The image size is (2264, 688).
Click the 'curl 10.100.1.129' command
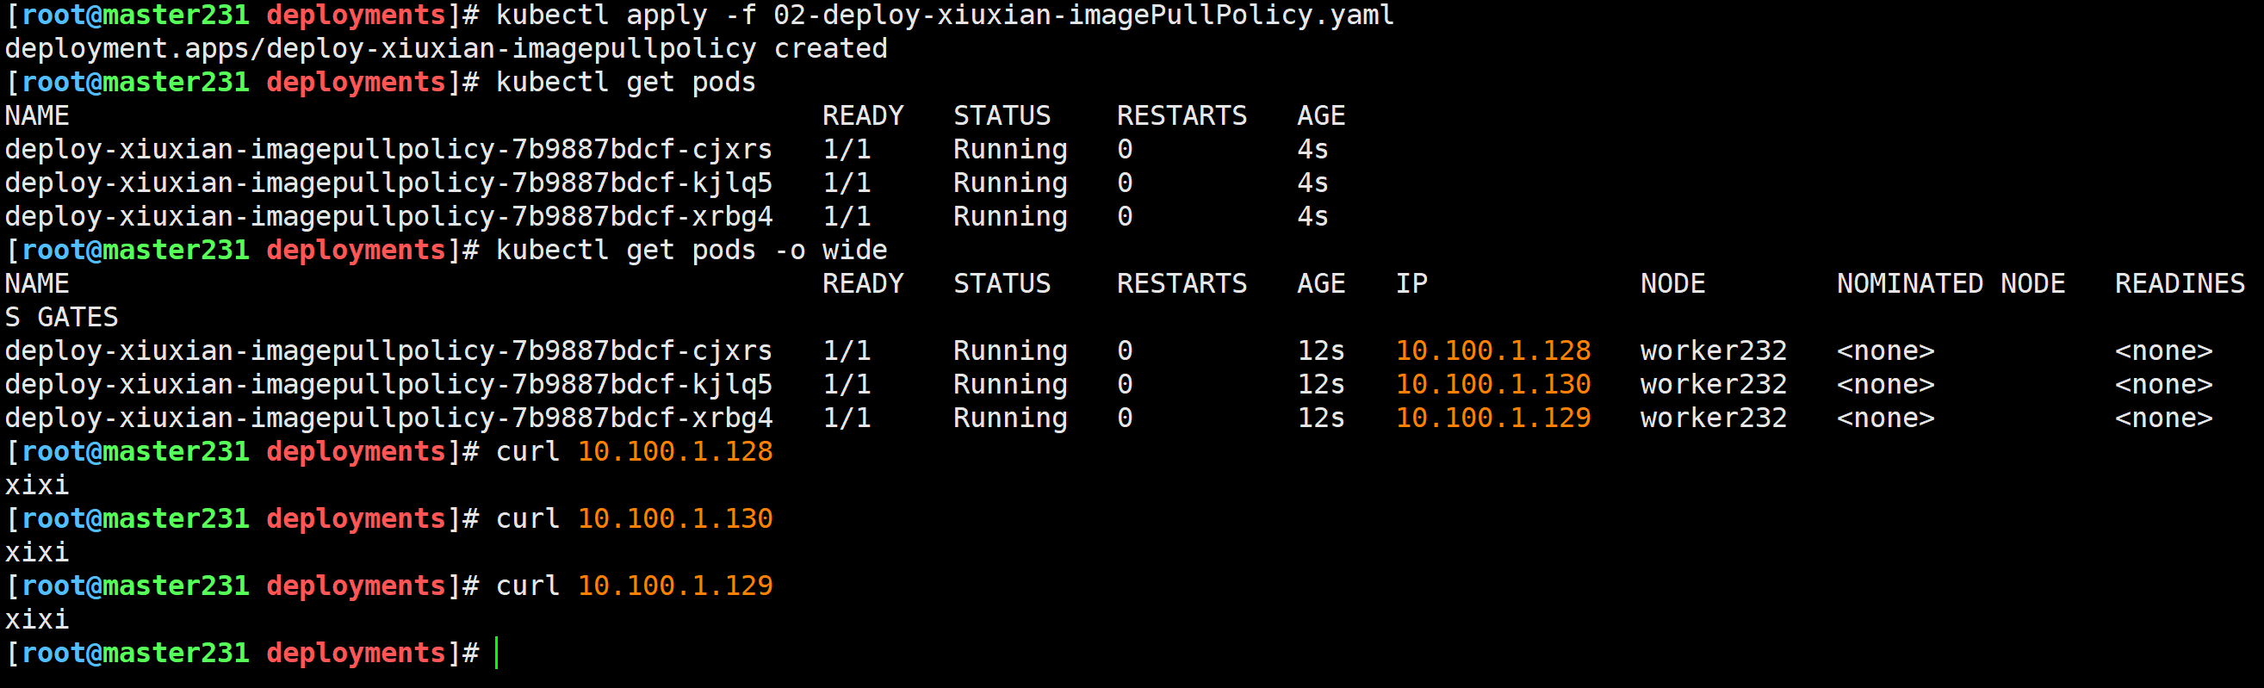click(635, 586)
